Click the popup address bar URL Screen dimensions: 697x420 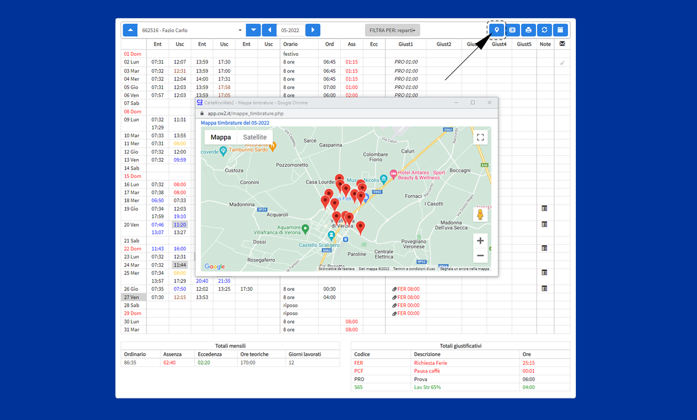[x=246, y=113]
